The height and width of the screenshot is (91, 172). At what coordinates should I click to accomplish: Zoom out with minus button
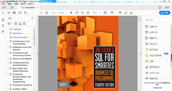coord(82,13)
